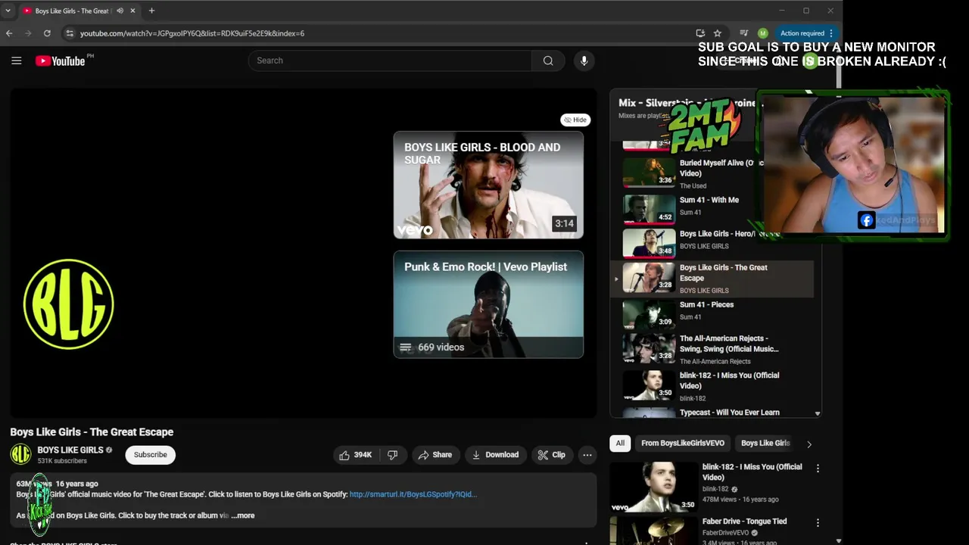
Task: Open more actions menu below the video
Action: (587, 455)
